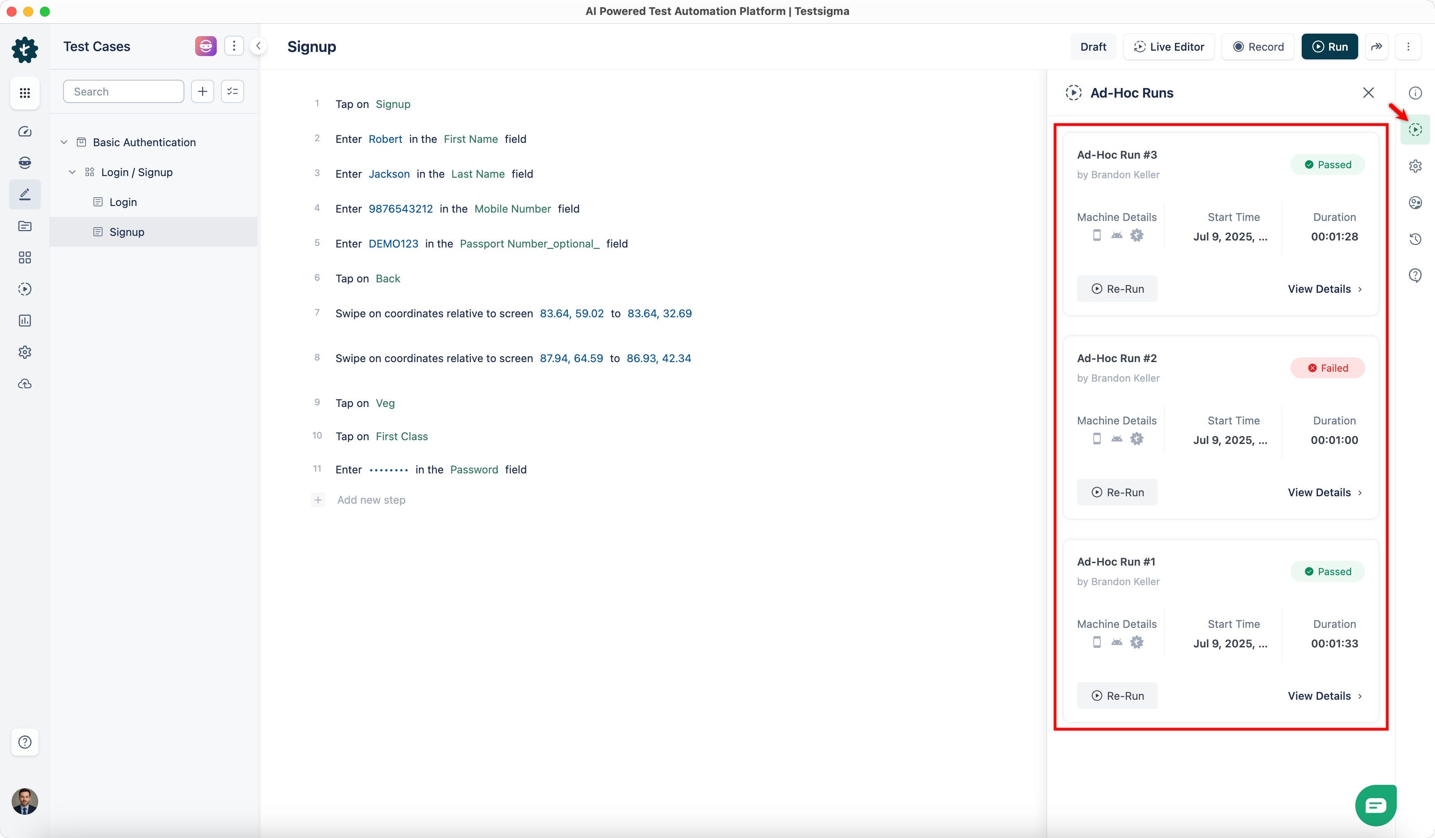The width and height of the screenshot is (1435, 838).
Task: Click the Testsigma gear logo
Action: pos(24,49)
